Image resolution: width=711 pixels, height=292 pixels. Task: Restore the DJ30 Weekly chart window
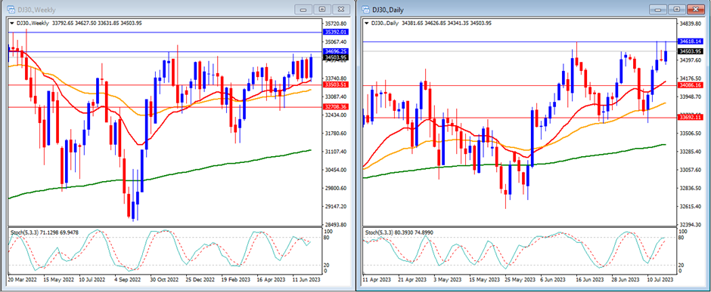pos(322,9)
